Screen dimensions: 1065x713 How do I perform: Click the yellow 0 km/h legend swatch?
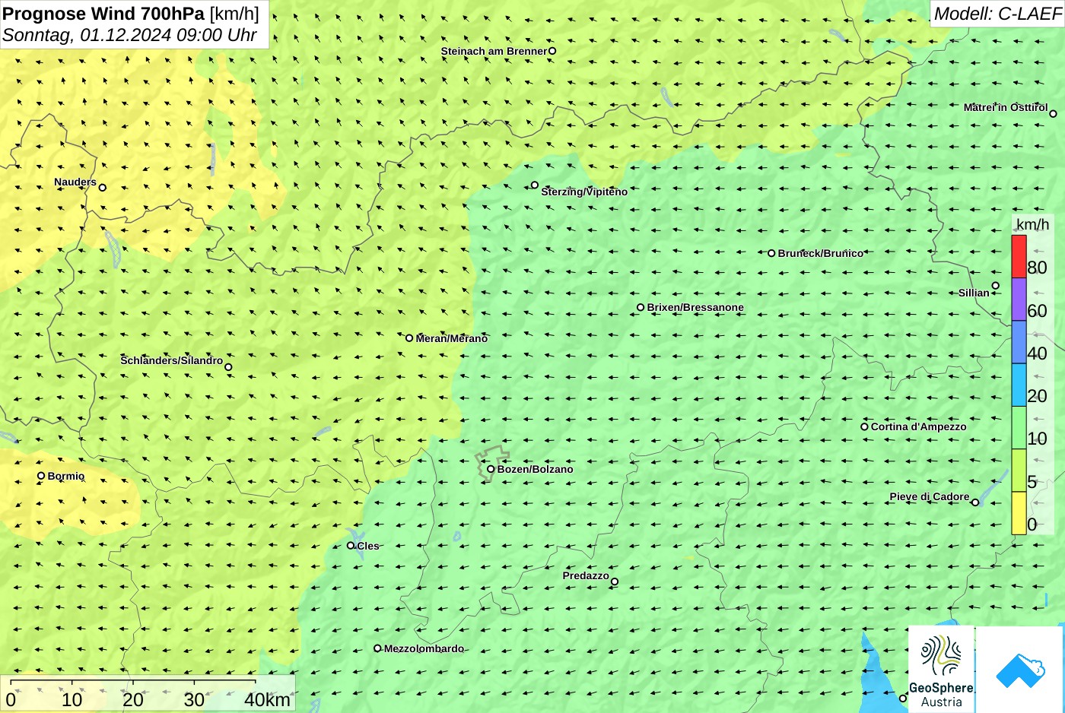(x=1019, y=513)
